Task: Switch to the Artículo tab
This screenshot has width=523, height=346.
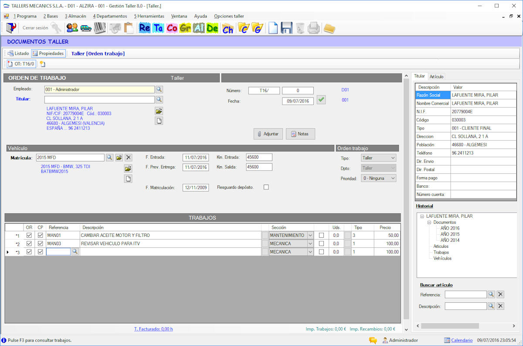Action: (436, 76)
